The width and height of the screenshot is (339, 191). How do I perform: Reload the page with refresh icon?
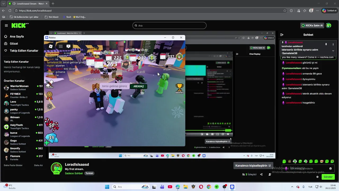(10, 11)
